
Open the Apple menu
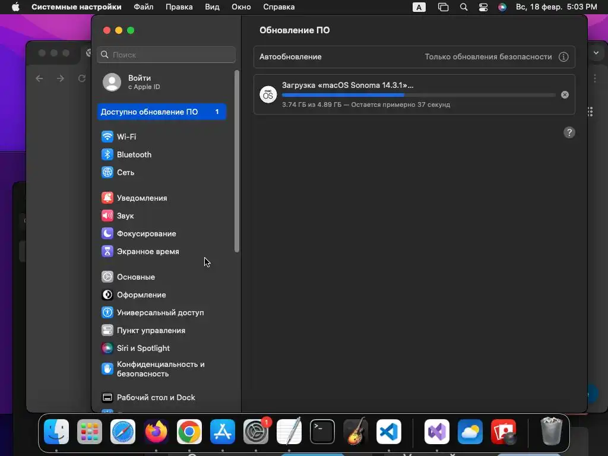[15, 7]
